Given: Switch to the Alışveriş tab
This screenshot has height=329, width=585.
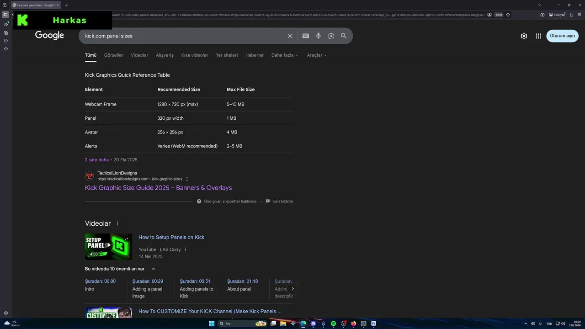Looking at the screenshot, I should (165, 55).
